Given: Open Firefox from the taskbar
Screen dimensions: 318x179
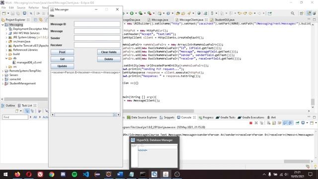Looking at the screenshot, I should click(17, 175).
